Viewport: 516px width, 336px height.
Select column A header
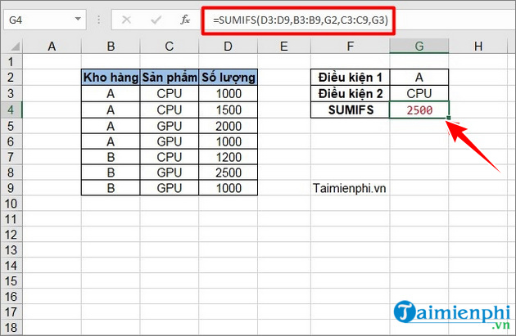click(x=52, y=47)
